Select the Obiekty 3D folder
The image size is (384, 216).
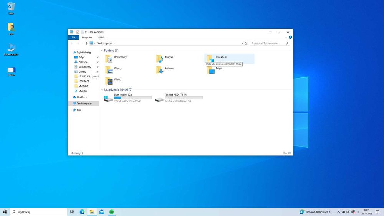229,59
